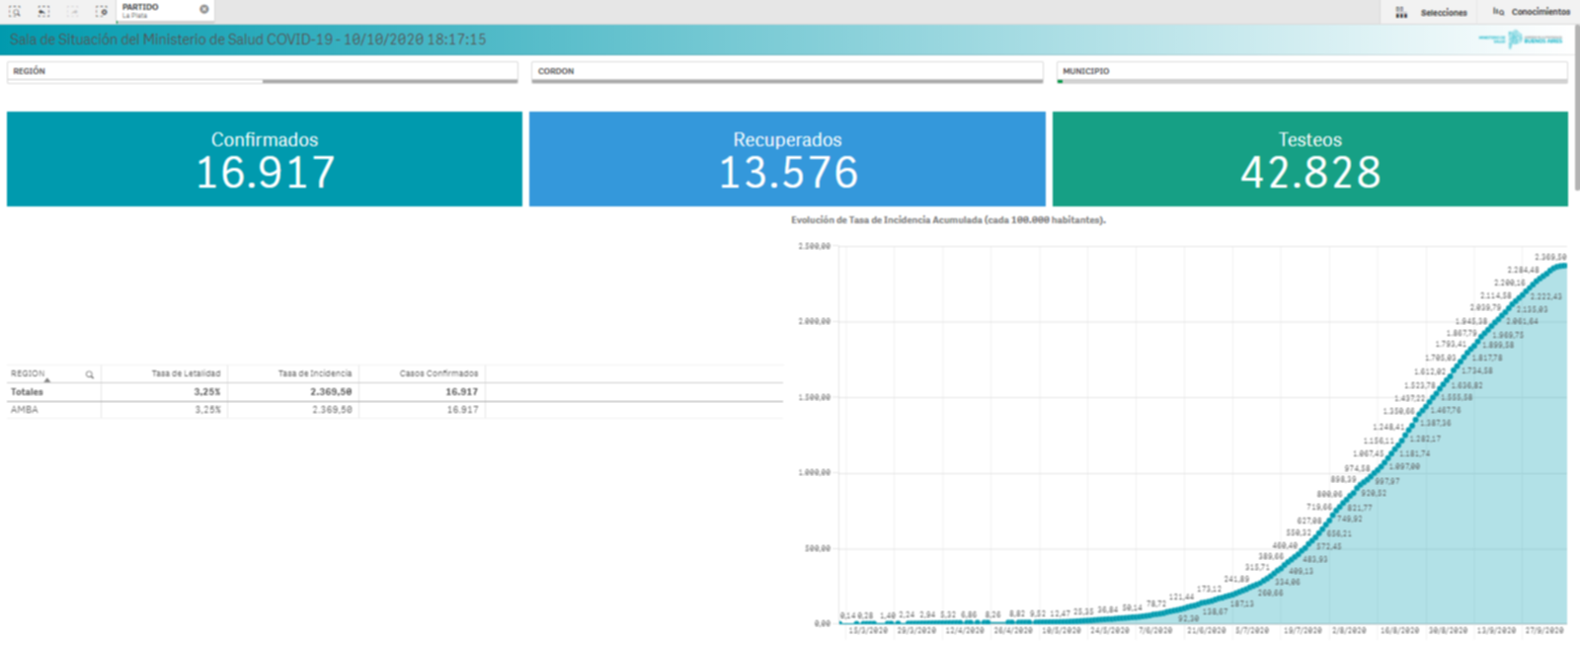Clear all selections icon

point(101,11)
